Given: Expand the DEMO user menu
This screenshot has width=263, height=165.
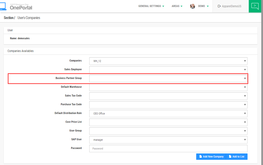Looking at the screenshot, I should 203,6.
